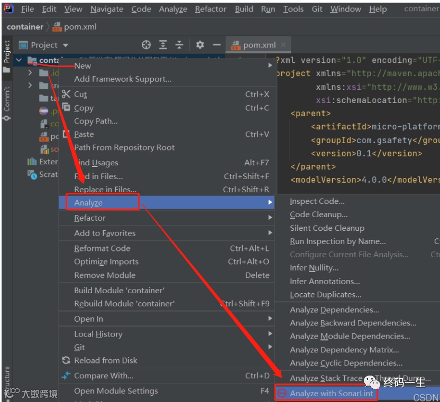440x402 pixels.
Task: Open the Analyze menu in menu bar
Action: point(173,9)
